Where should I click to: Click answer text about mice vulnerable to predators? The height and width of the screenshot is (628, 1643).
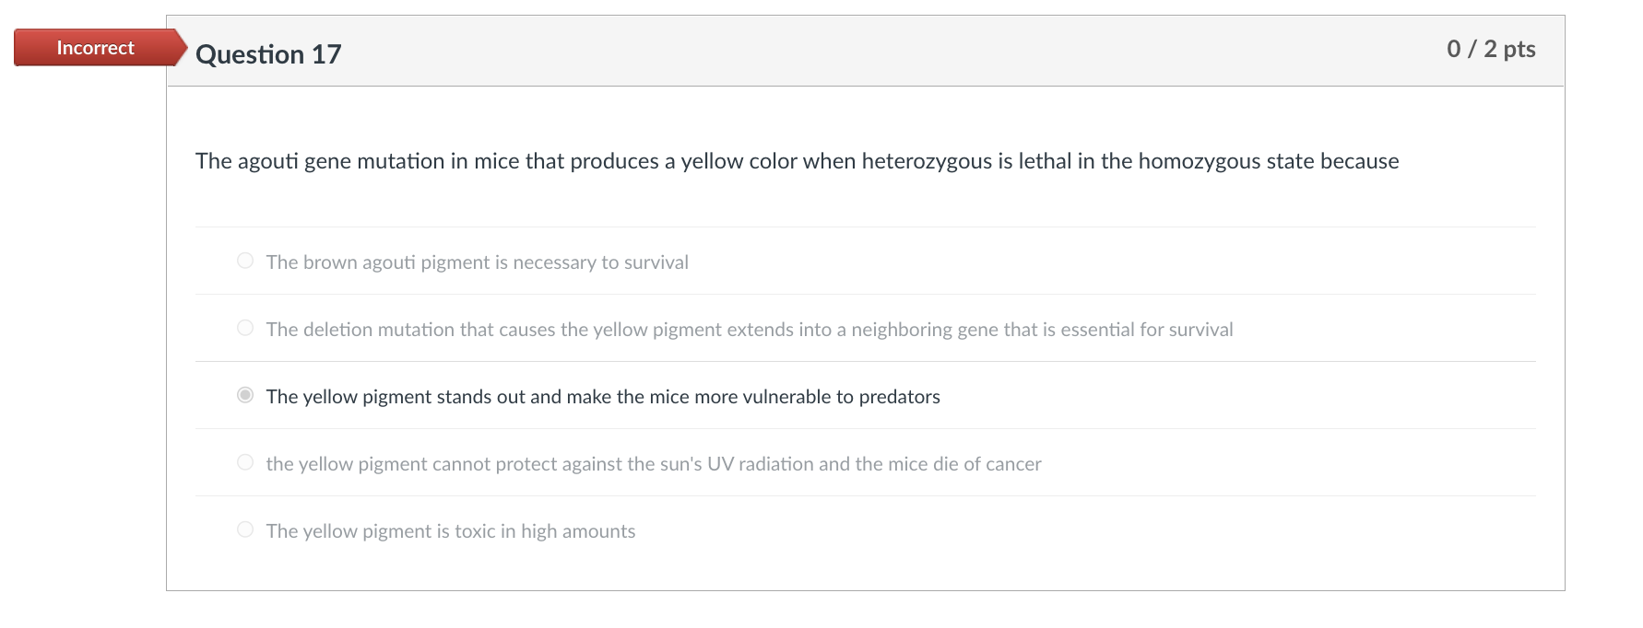pos(602,397)
